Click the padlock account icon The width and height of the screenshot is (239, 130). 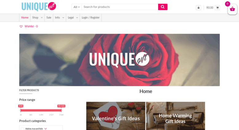pos(198,8)
